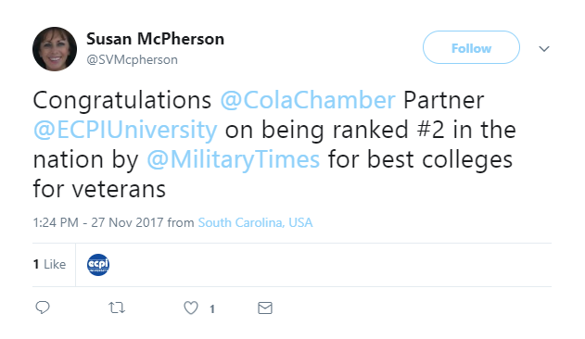Open the ECPI logo avatar of the liker
The width and height of the screenshot is (585, 339).
(x=98, y=265)
